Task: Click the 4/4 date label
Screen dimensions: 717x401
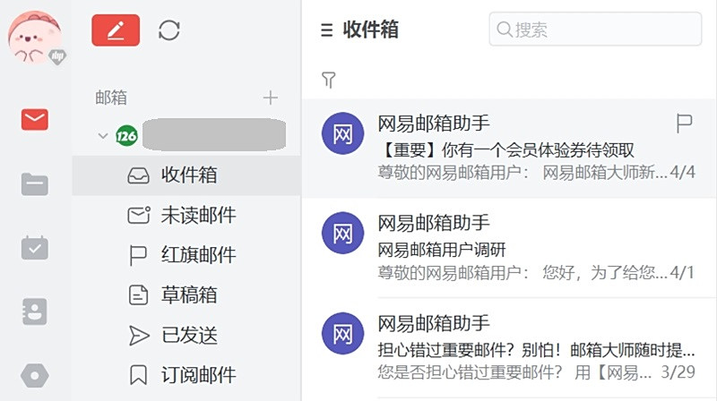Action: (x=682, y=172)
